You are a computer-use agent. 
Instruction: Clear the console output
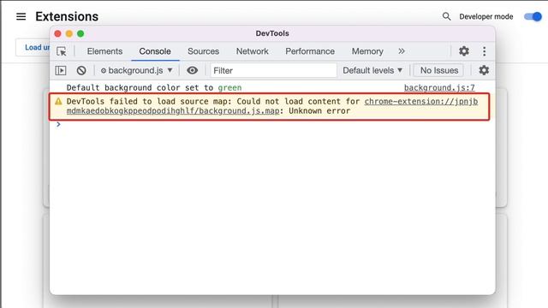(81, 70)
